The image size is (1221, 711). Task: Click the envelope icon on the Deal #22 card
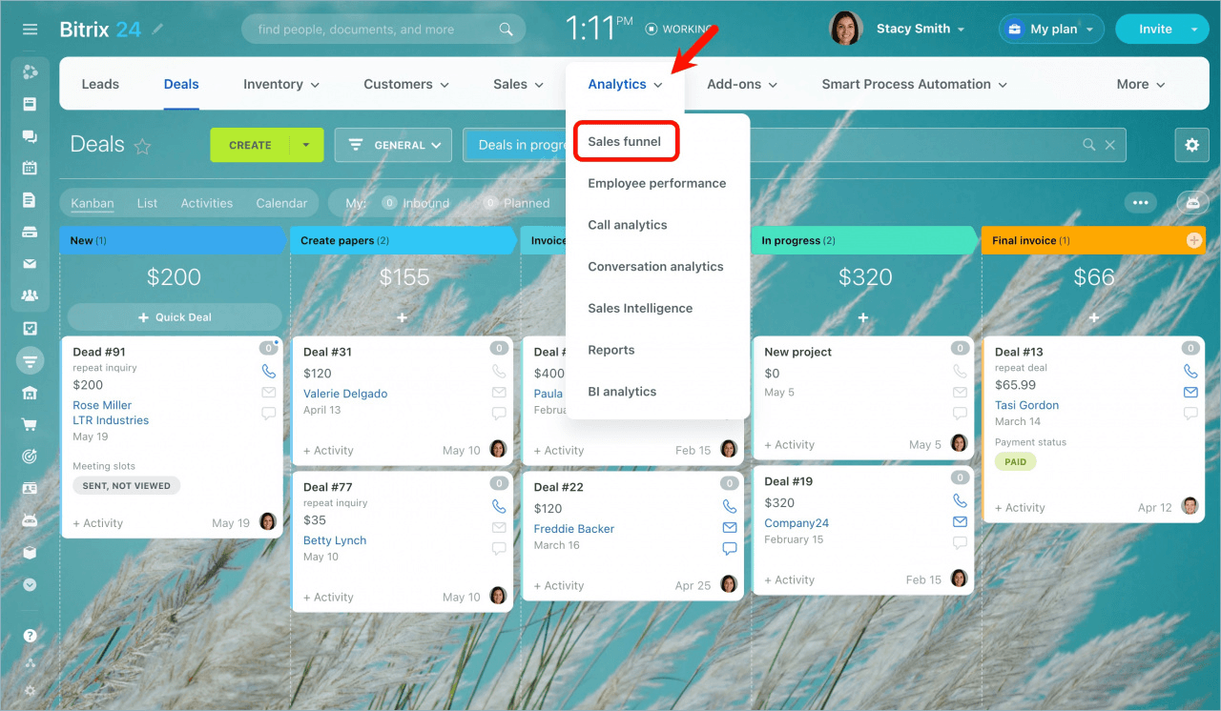[730, 527]
